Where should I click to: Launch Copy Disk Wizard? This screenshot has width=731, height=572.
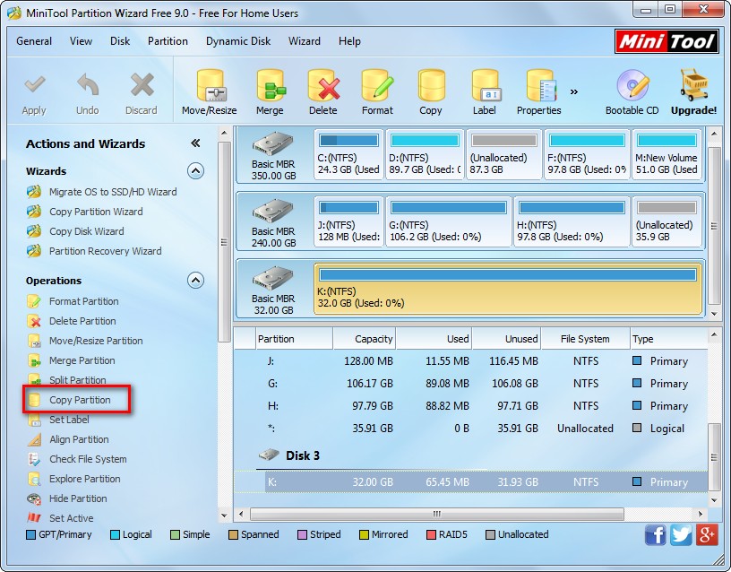75,231
